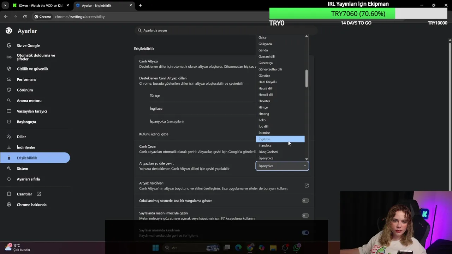
Task: Close the iOwen Kick VOD tab
Action: (68, 5)
